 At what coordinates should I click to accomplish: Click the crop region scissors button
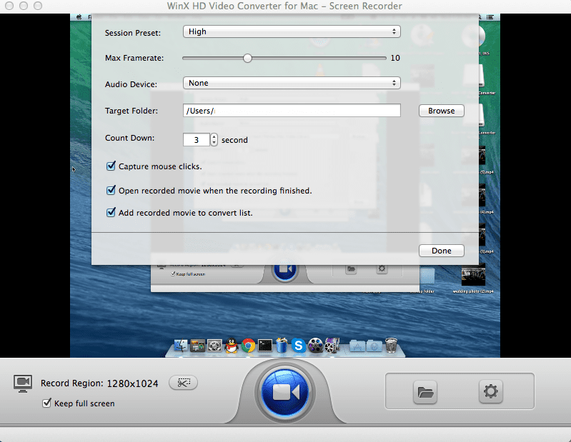click(x=184, y=383)
